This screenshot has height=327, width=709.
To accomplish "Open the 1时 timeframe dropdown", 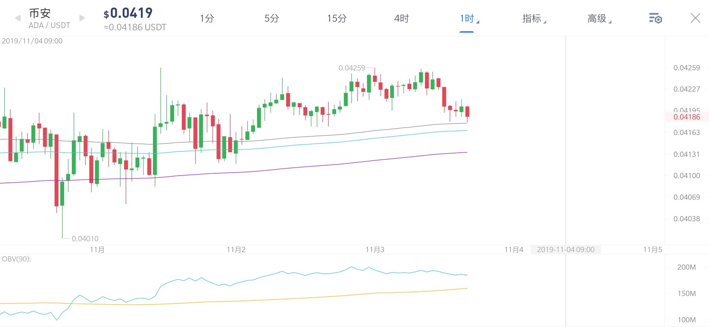I will point(469,18).
